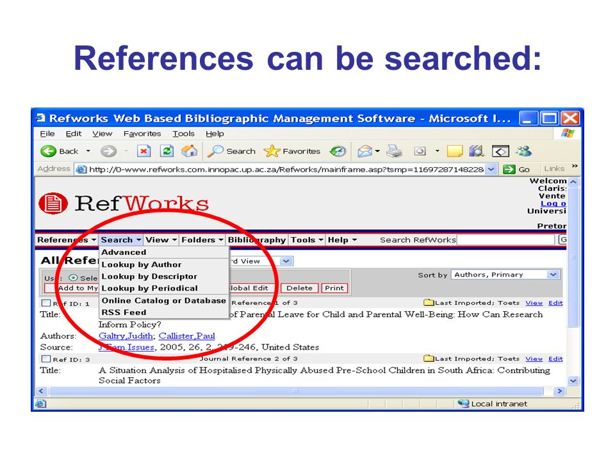Choose the Selected radio button

[x=73, y=277]
